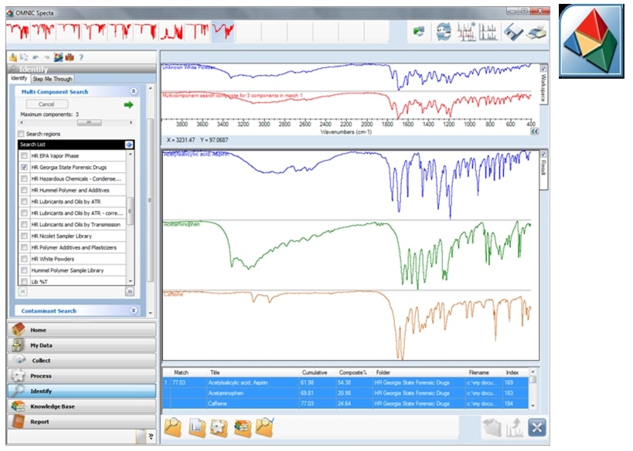This screenshot has width=633, height=451.
Task: Expand the Contaminant Search panel
Action: [x=134, y=310]
